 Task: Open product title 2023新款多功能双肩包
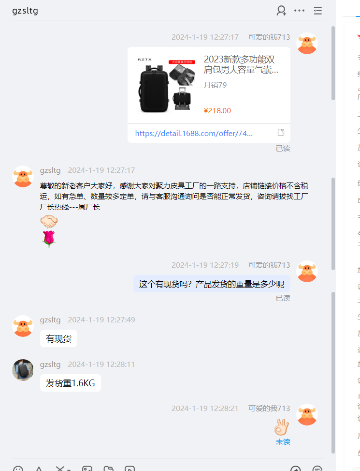[241, 64]
